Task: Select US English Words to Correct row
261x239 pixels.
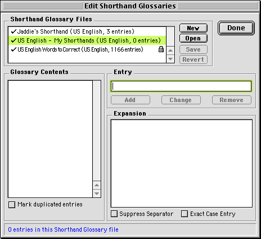Action: tap(87, 49)
